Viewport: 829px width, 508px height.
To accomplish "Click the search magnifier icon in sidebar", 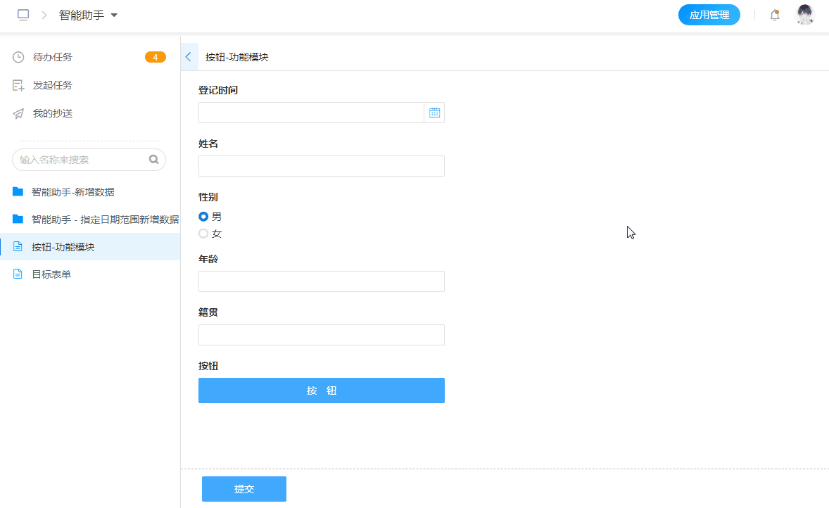I will pos(154,160).
